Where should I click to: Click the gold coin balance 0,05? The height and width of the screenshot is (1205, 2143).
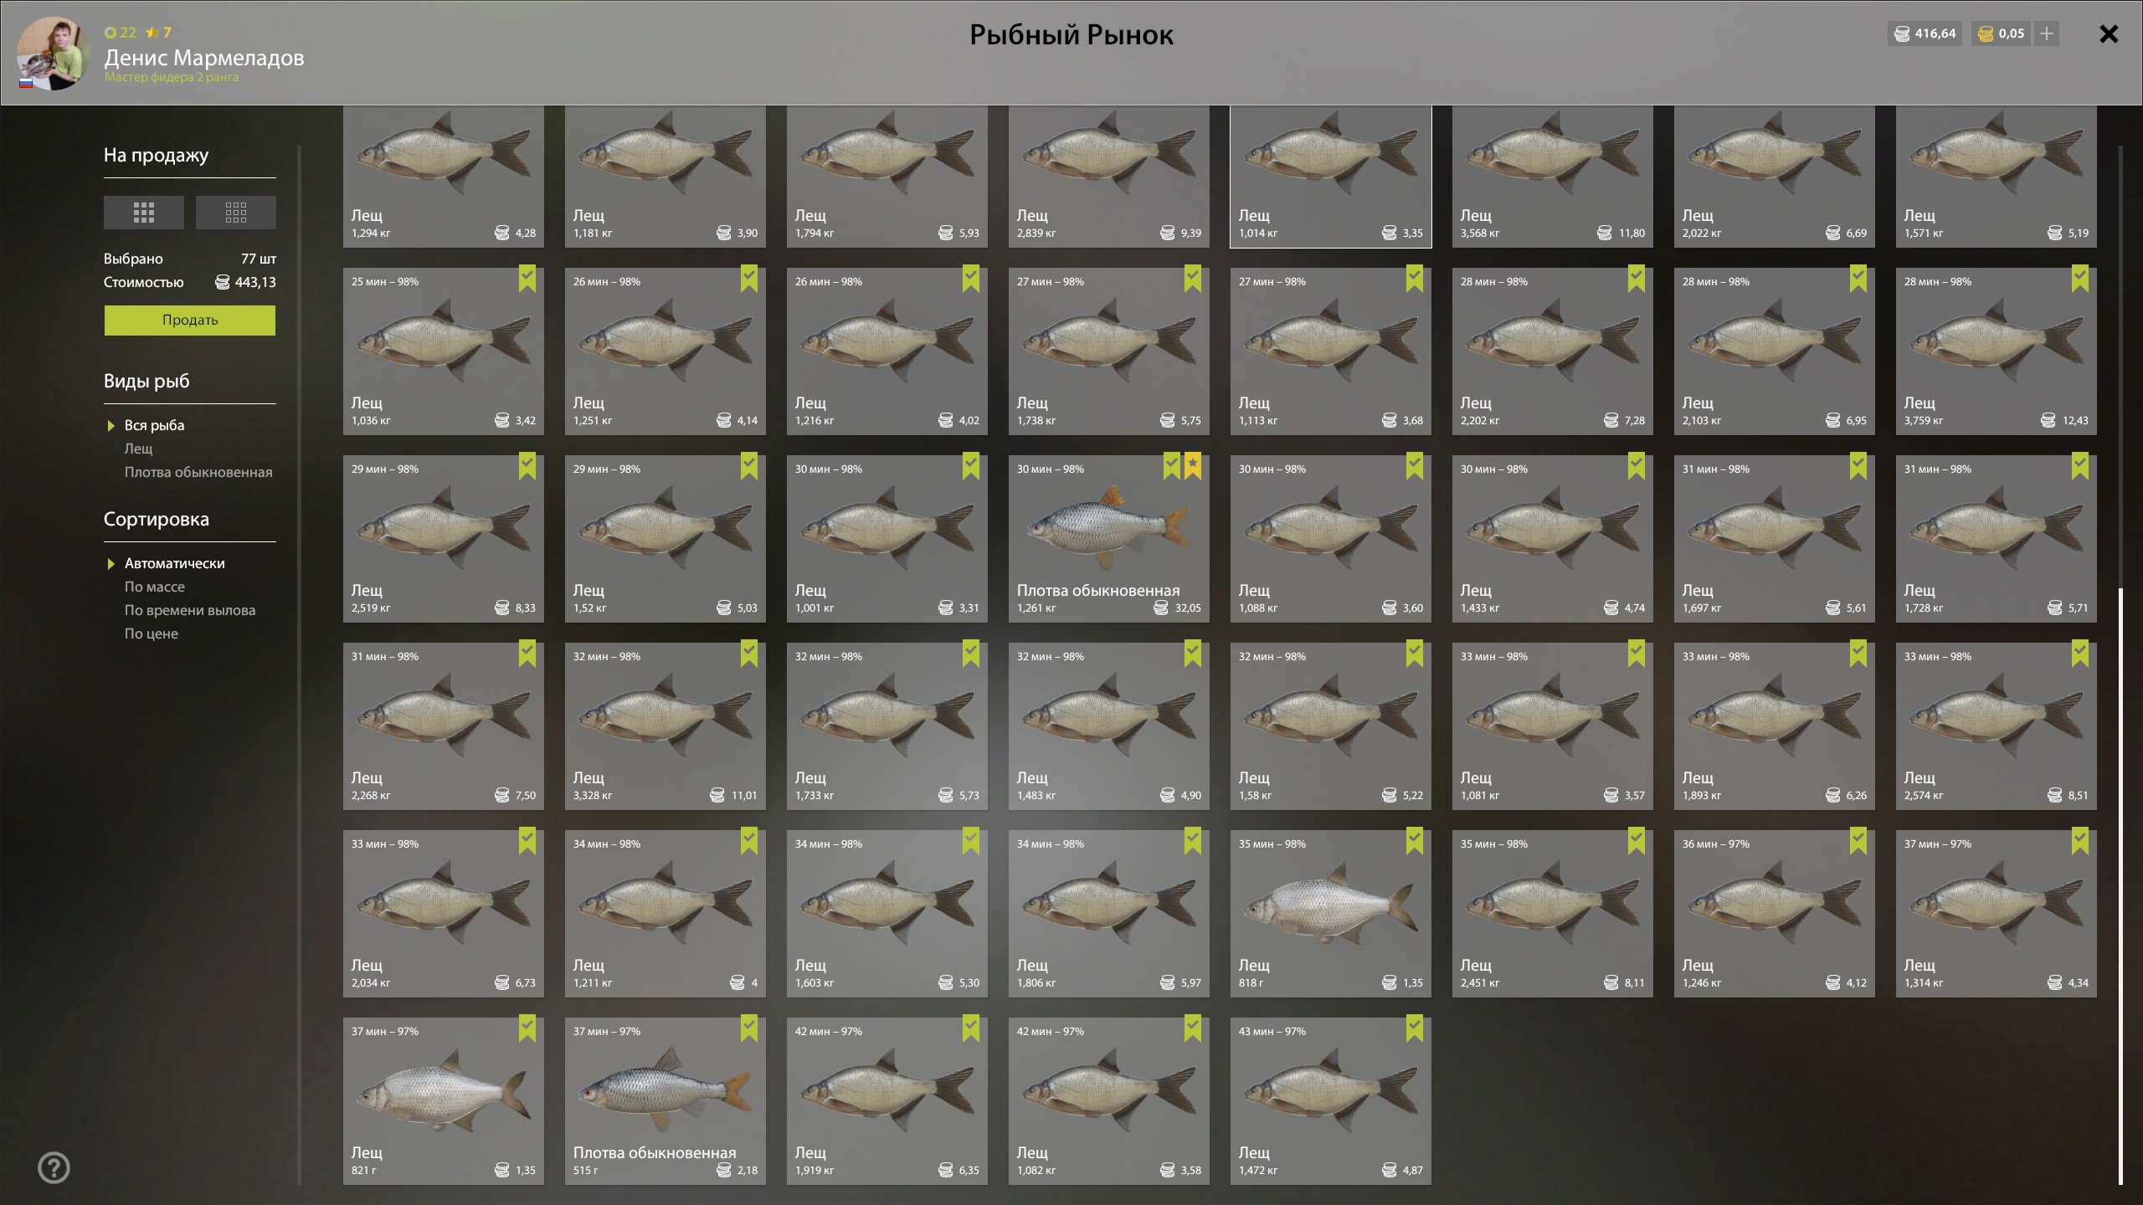click(x=2001, y=33)
